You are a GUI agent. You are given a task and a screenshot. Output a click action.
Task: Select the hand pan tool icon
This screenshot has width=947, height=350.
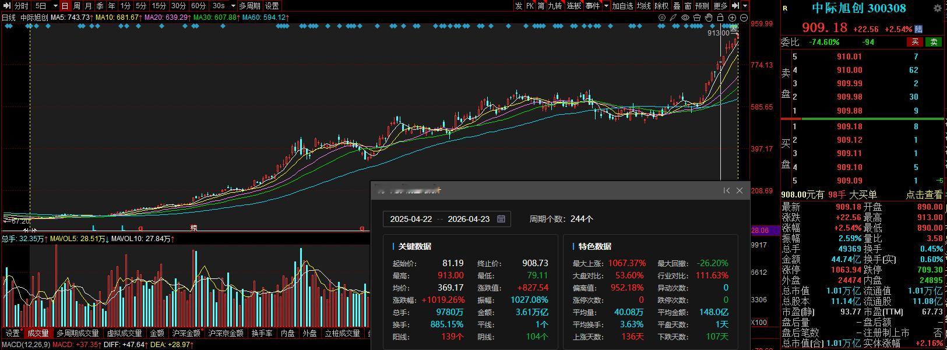pyautogui.click(x=709, y=17)
